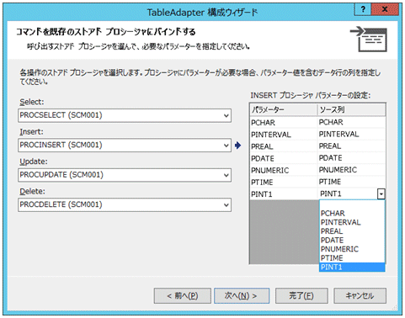Click the blue arrow beside the Insert combo
The width and height of the screenshot is (405, 318).
click(x=237, y=146)
